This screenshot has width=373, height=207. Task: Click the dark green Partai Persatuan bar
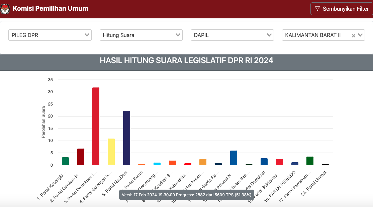point(310,161)
